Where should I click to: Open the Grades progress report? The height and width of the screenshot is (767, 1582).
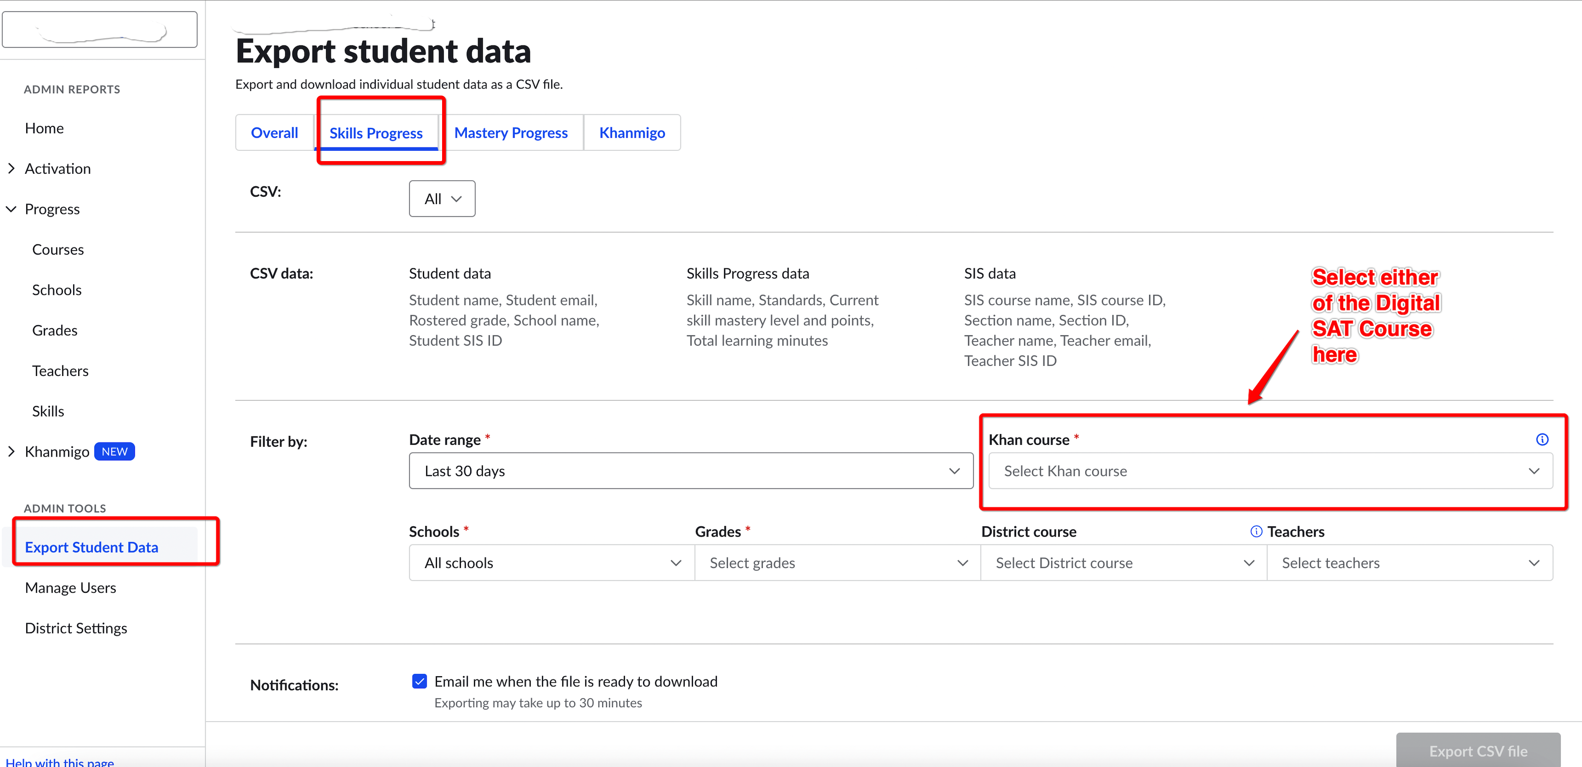(x=55, y=331)
